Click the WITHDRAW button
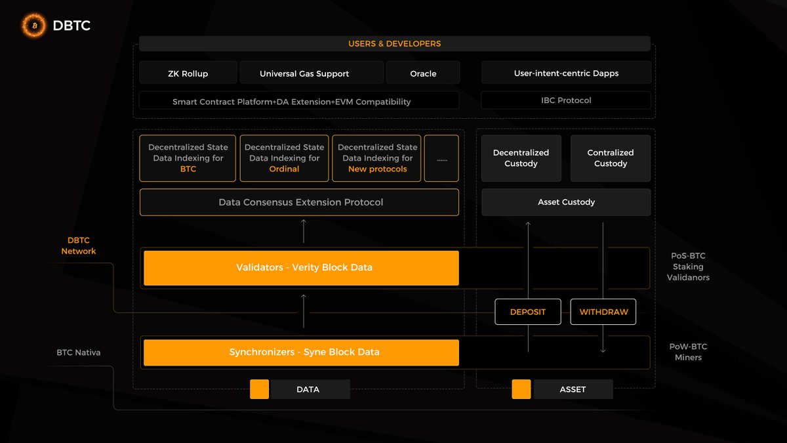This screenshot has width=787, height=443. (603, 311)
